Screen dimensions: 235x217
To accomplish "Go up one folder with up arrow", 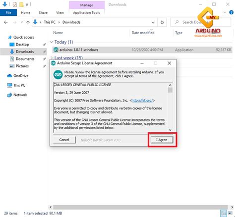I will [x=28, y=22].
